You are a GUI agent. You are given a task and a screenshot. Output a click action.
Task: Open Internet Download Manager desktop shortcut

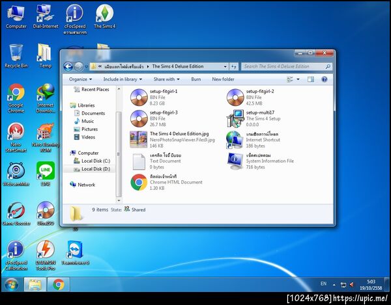pyautogui.click(x=46, y=98)
